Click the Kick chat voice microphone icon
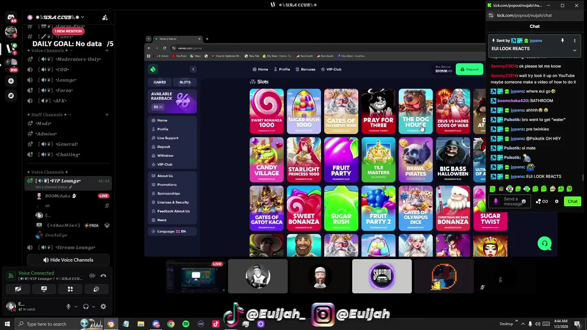The height and width of the screenshot is (330, 587). point(496,202)
